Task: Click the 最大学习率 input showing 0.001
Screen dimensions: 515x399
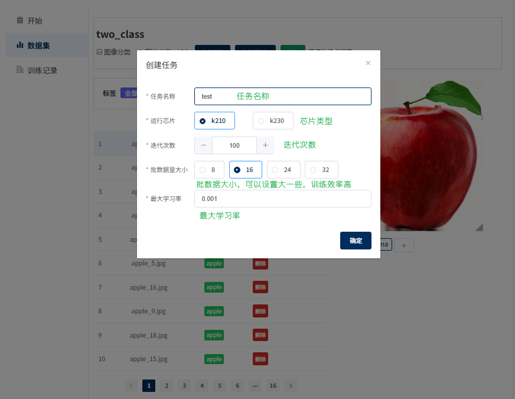Action: click(282, 199)
